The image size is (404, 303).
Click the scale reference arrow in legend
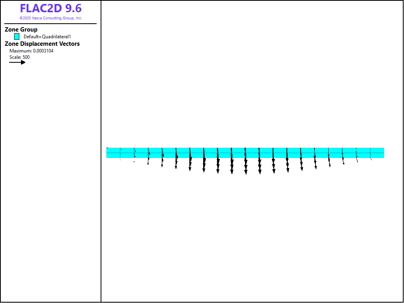coord(17,62)
